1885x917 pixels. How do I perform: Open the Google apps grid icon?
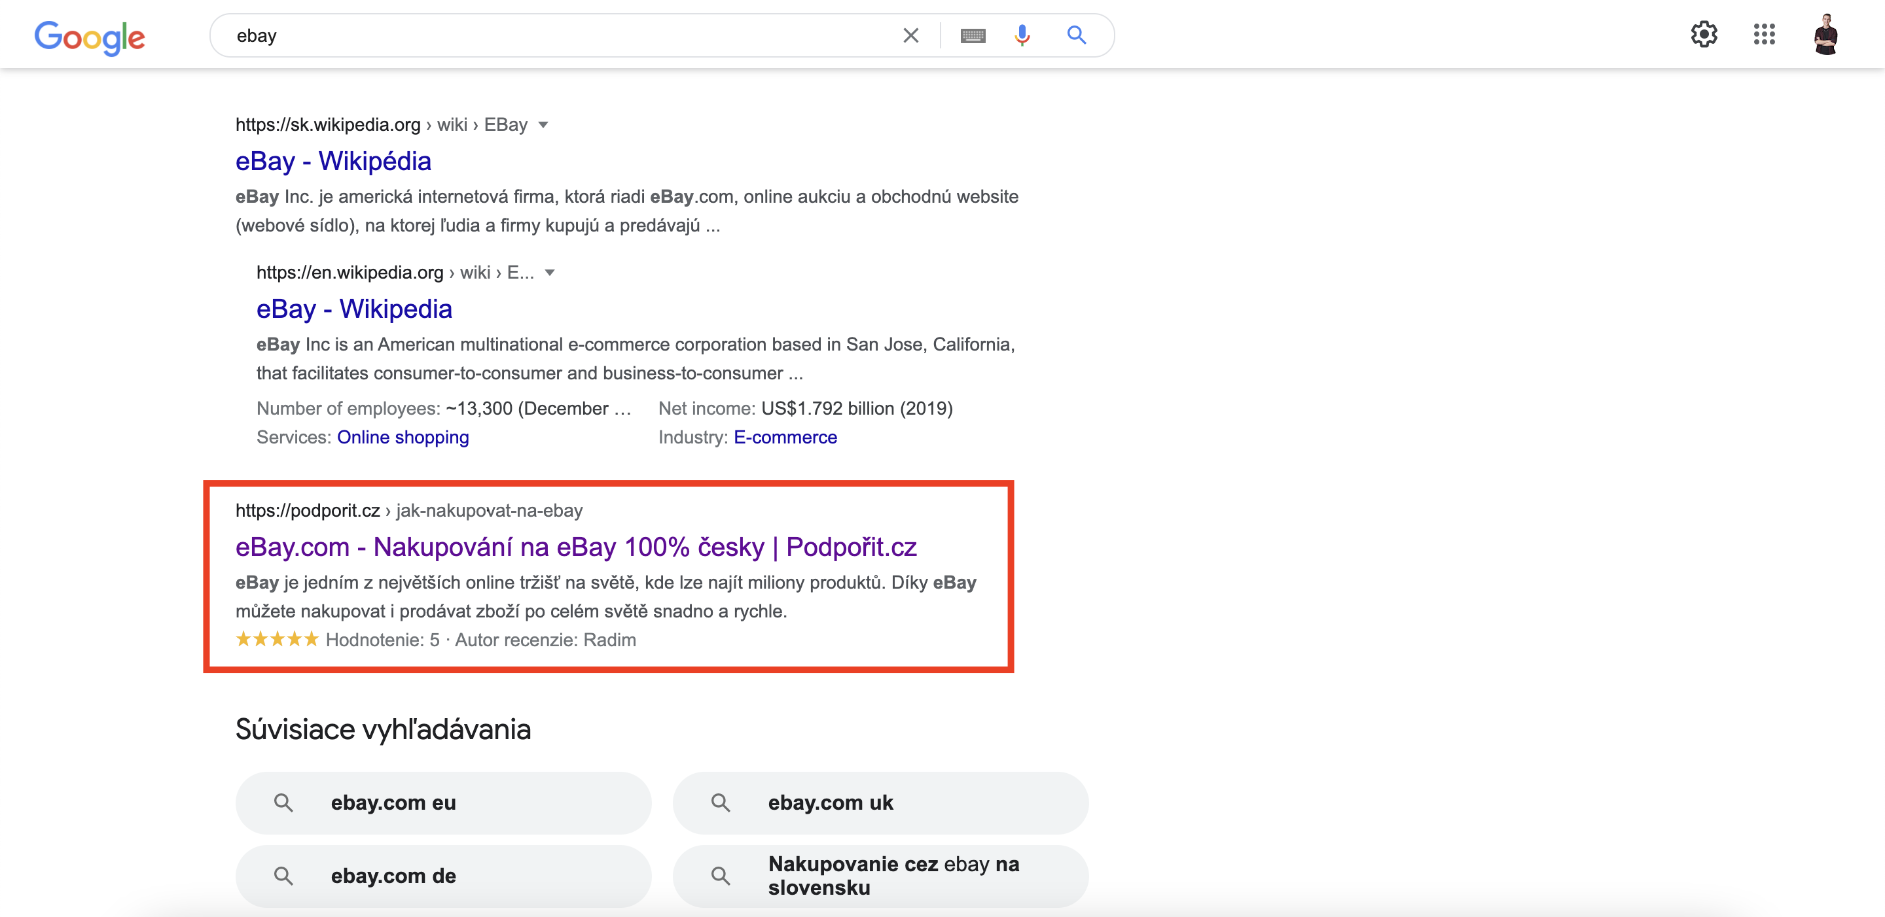pos(1765,35)
